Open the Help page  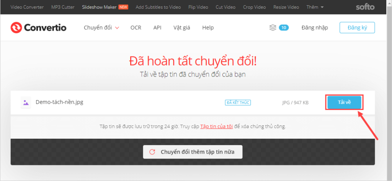[208, 27]
